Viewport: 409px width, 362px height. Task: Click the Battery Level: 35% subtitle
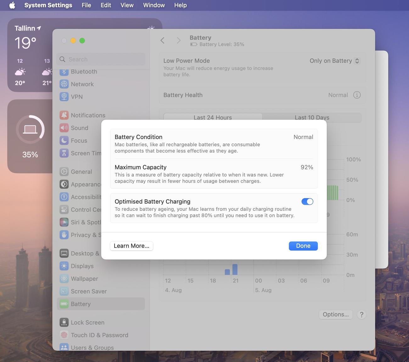coord(222,44)
